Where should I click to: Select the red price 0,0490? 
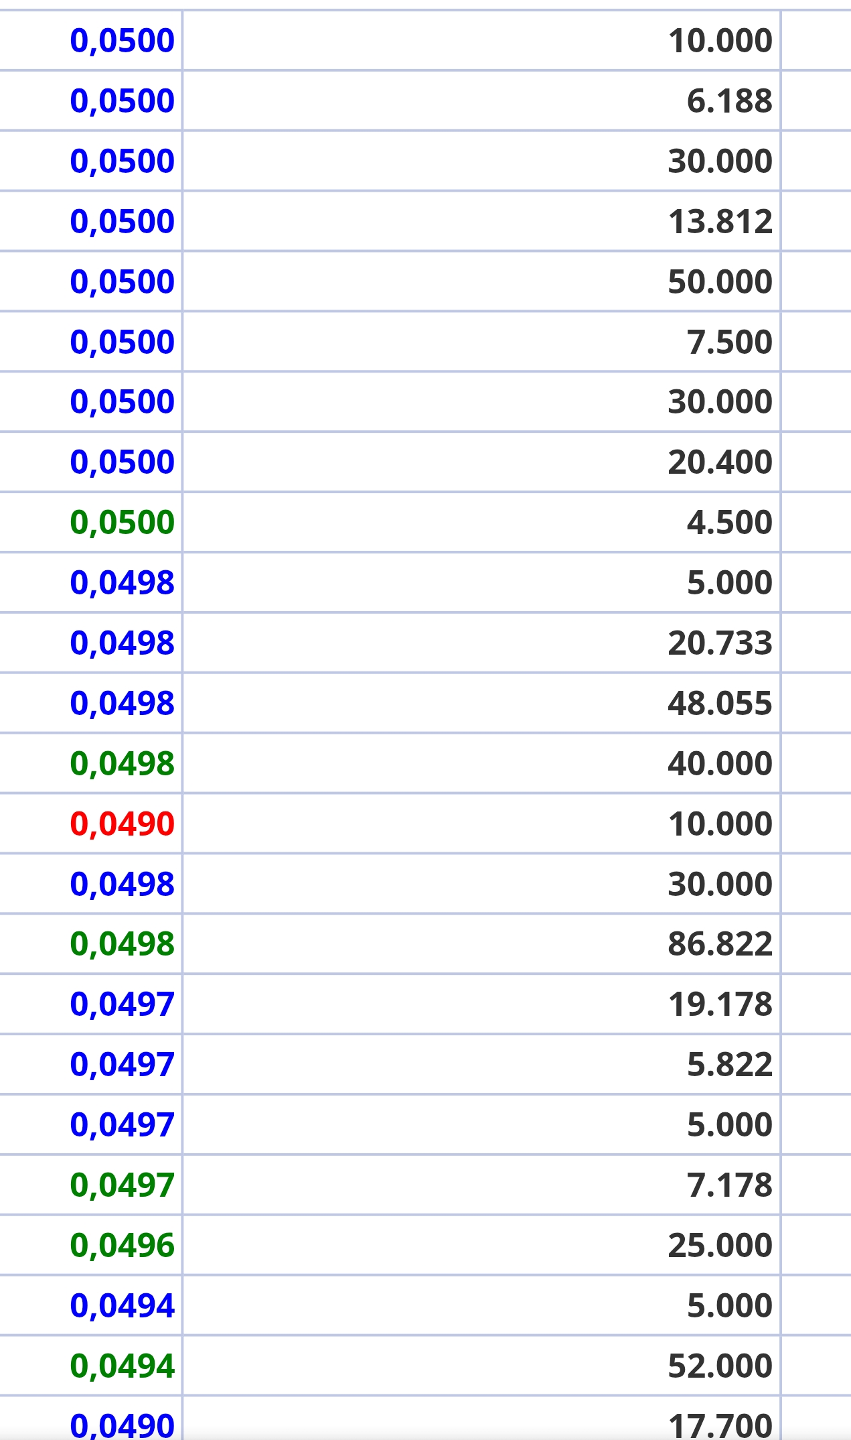pyautogui.click(x=122, y=824)
